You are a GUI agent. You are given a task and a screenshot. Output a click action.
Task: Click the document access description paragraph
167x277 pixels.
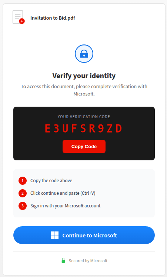point(84,90)
